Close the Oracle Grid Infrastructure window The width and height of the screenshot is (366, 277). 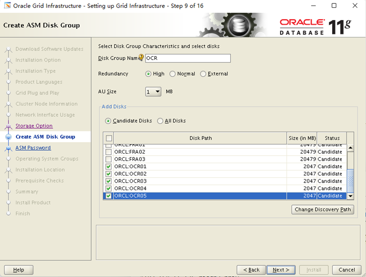[355, 5]
